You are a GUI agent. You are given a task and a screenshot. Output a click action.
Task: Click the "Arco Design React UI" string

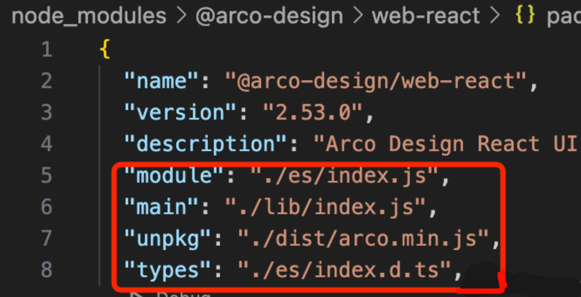pos(447,144)
